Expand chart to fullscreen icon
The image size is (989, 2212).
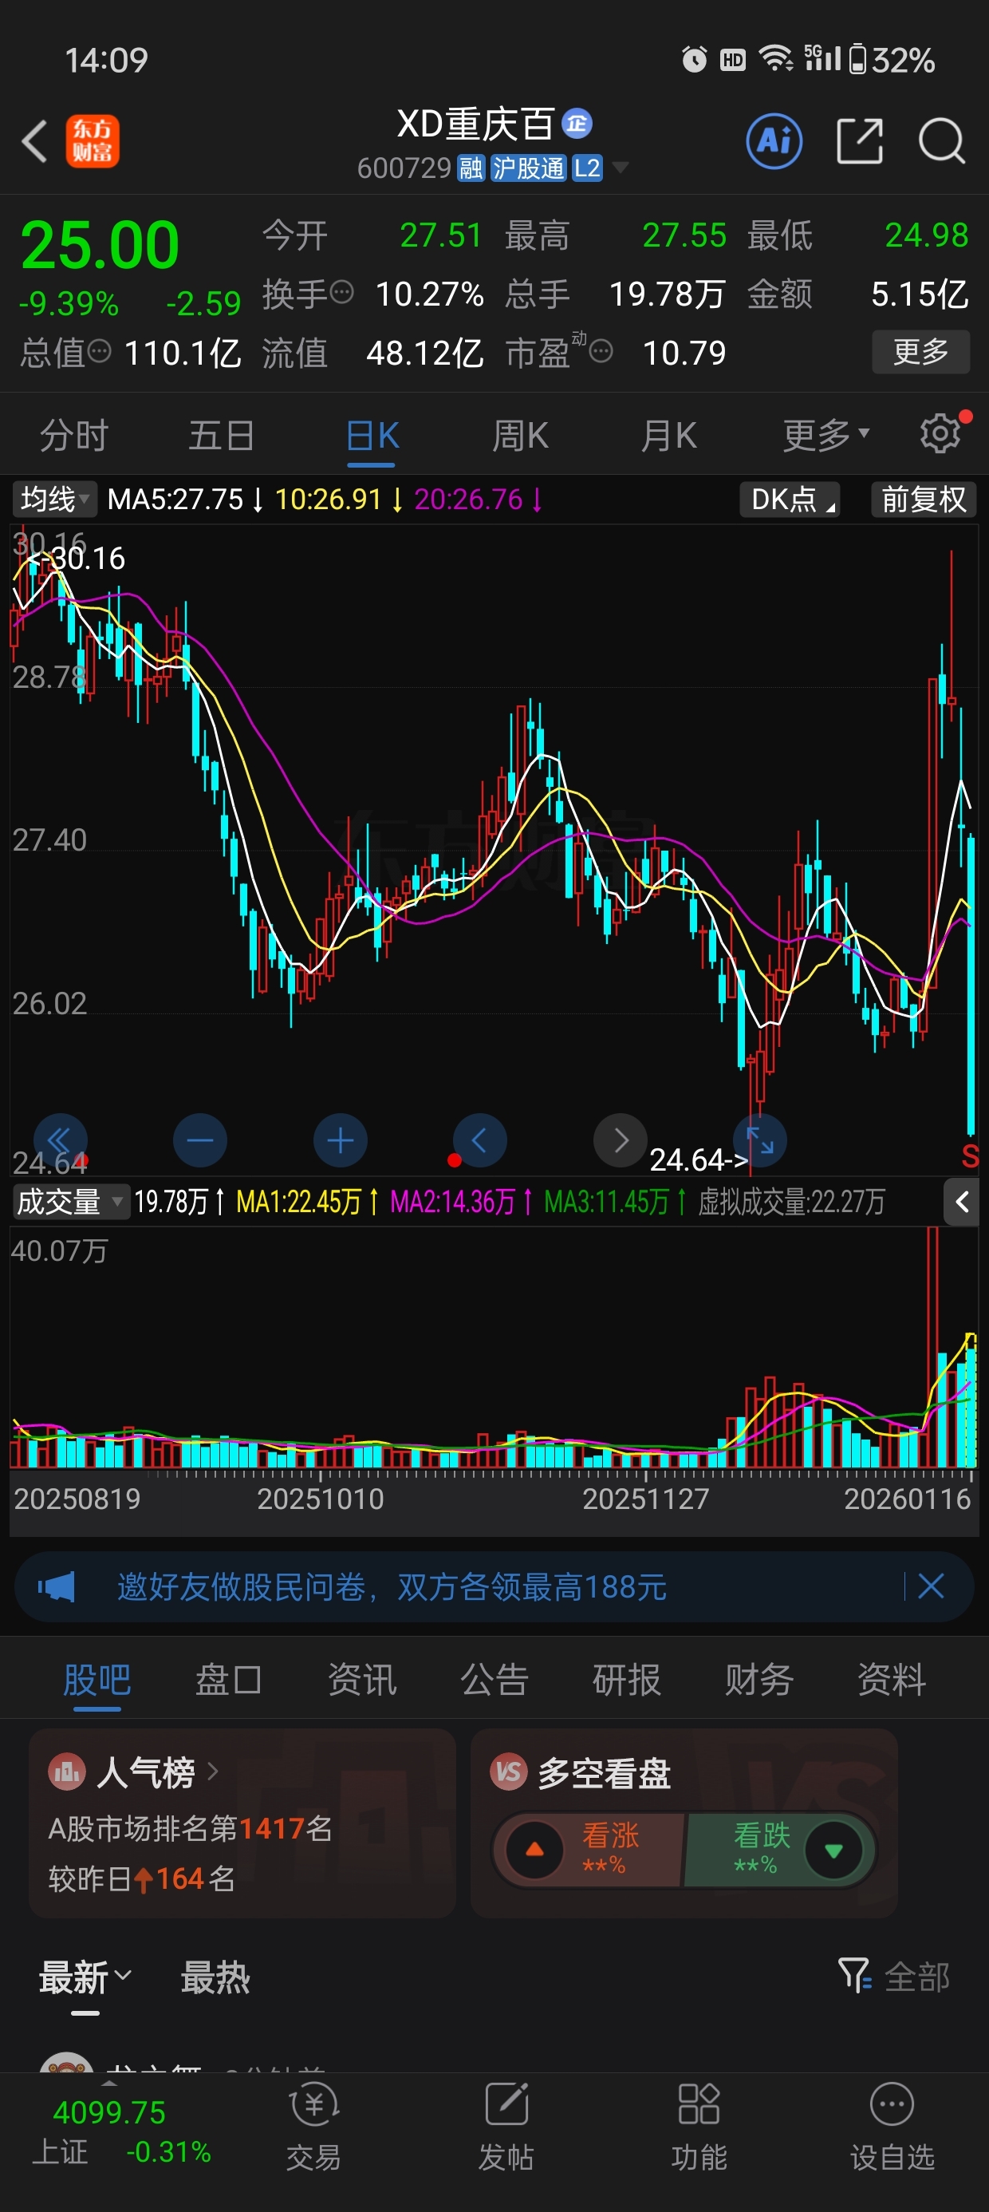760,1140
